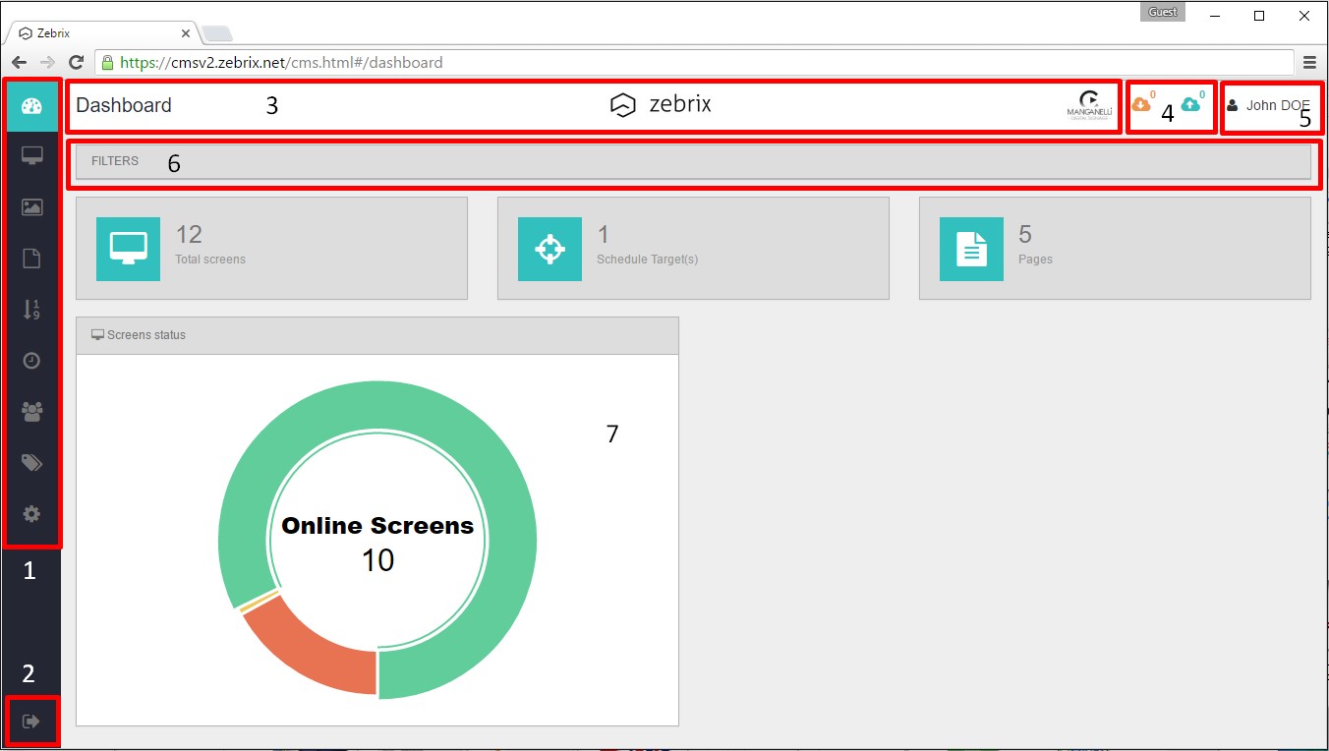This screenshot has width=1329, height=751.
Task: Click the teal upload cloud icon
Action: pyautogui.click(x=1190, y=102)
